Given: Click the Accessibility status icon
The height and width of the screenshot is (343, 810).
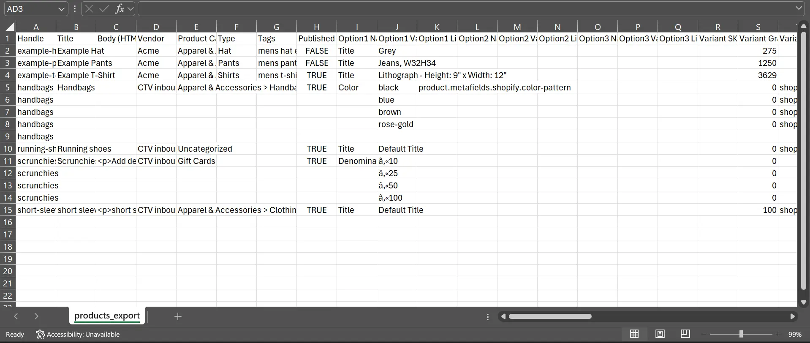Looking at the screenshot, I should click(40, 335).
